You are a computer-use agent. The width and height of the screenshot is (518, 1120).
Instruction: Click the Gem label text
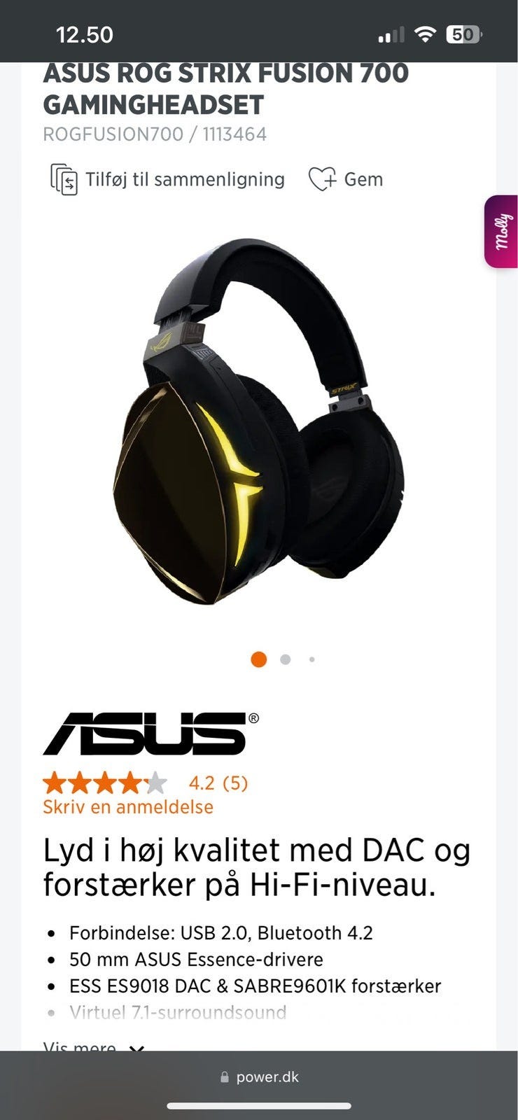pos(363,179)
